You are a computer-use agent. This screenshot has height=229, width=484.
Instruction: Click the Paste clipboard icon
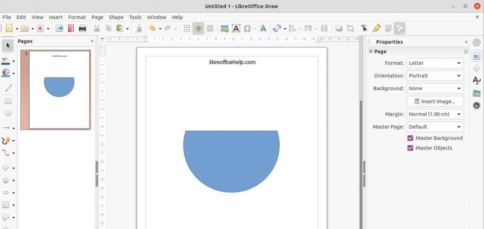[x=119, y=28]
